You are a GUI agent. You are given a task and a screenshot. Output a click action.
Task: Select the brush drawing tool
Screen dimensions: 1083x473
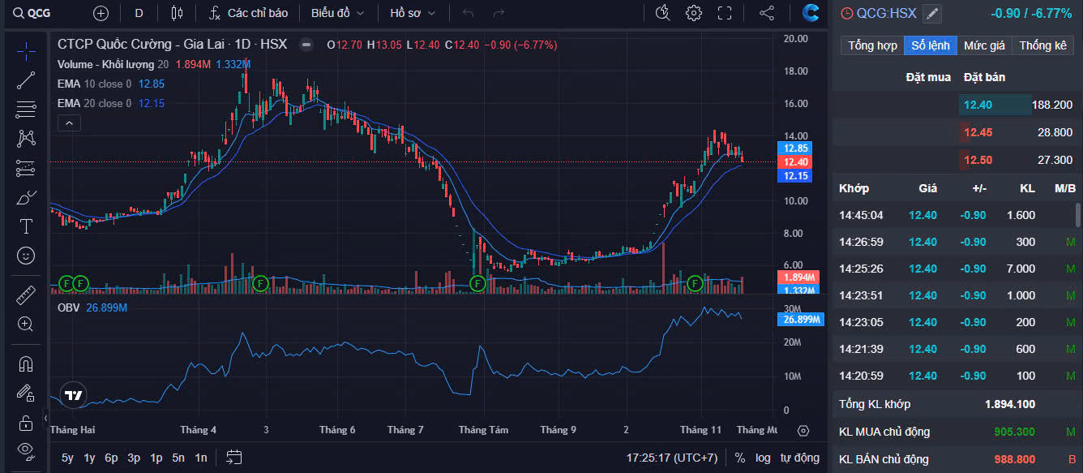(26, 197)
